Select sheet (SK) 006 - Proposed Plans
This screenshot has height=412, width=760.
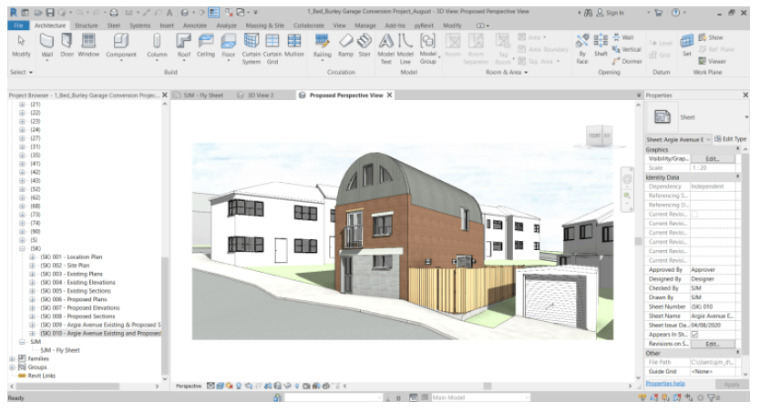[x=74, y=299]
